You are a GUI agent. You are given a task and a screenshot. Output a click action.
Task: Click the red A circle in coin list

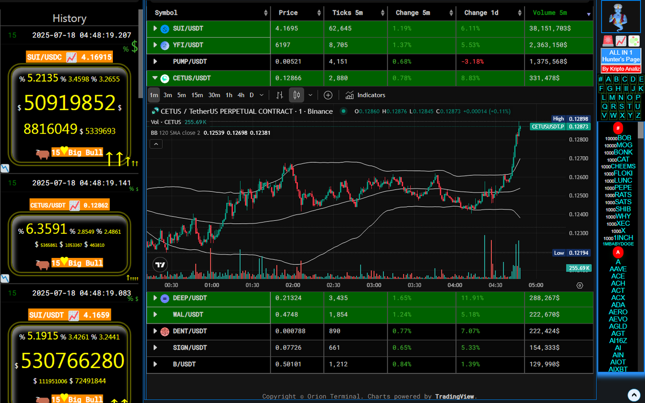(618, 253)
